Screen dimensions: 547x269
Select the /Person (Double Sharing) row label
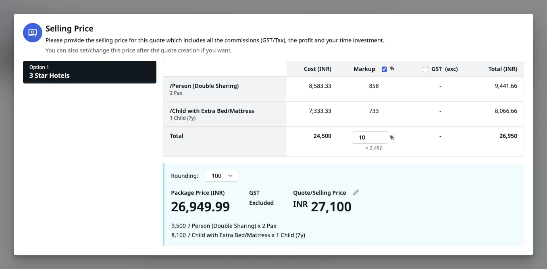(204, 86)
